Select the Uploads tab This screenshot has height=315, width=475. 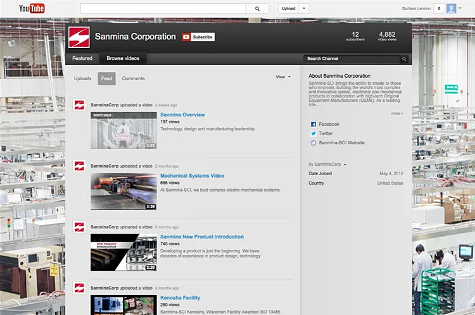click(x=82, y=78)
